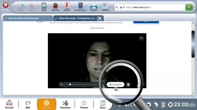Save the recording with Sauvegarder
The image size is (197, 110).
point(115,84)
